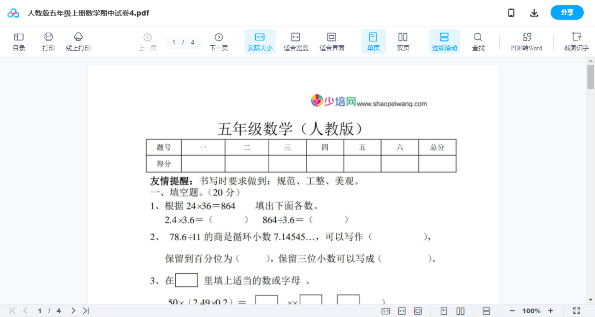The height and width of the screenshot is (317, 595).
Task: Set fit window from bottom status bar
Action: click(418, 311)
